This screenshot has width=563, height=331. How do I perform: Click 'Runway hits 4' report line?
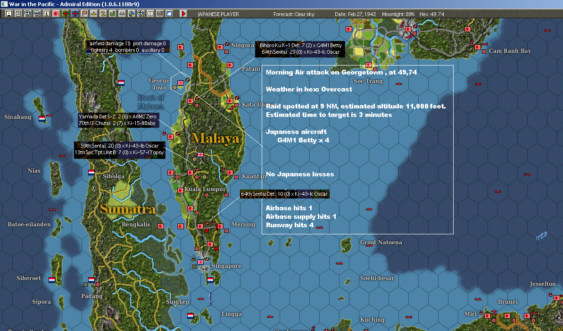point(290,225)
